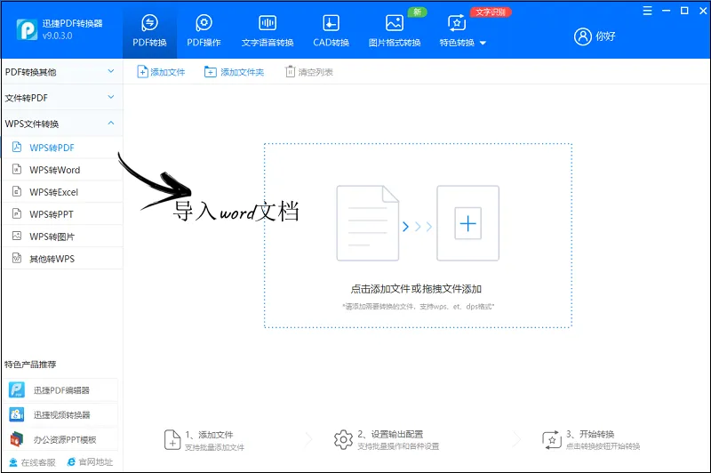This screenshot has width=711, height=473.
Task: Open the 迅捷视频转换器 product link
Action: [x=61, y=414]
